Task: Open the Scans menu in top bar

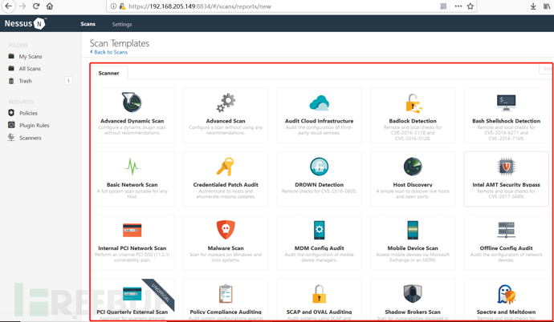Action: click(88, 24)
